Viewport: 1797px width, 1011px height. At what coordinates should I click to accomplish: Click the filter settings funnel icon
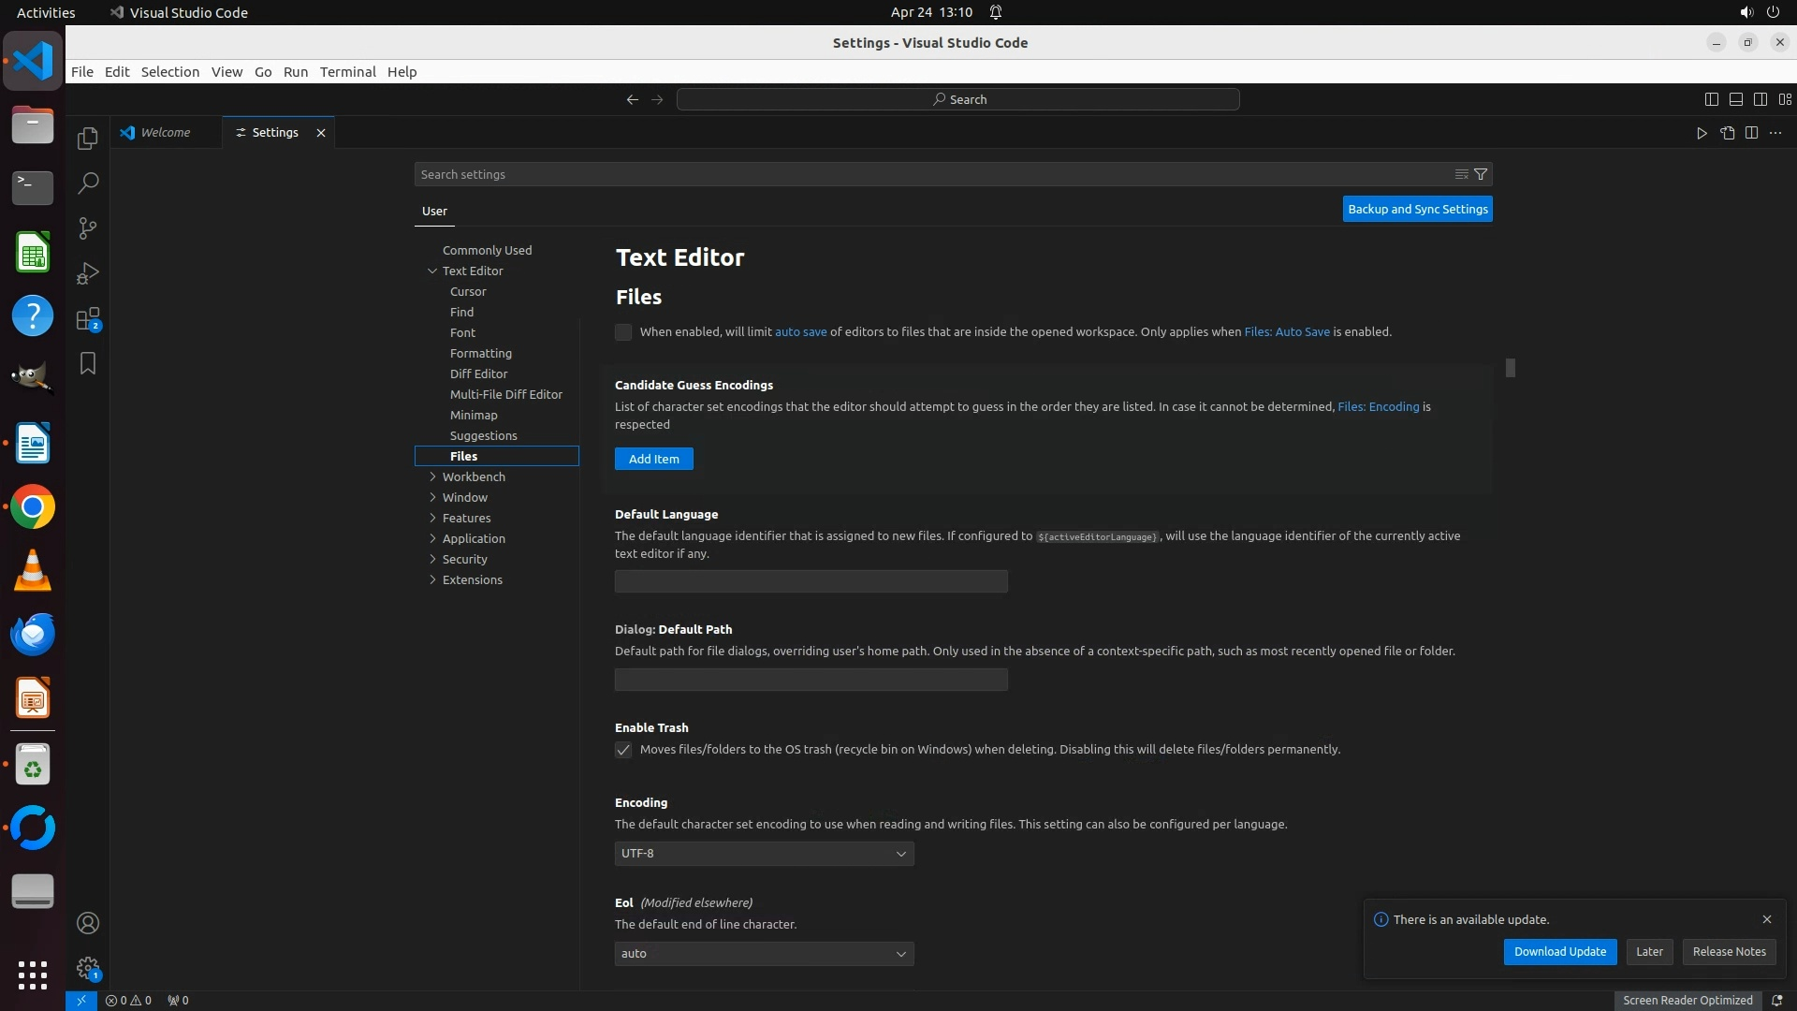click(x=1481, y=174)
